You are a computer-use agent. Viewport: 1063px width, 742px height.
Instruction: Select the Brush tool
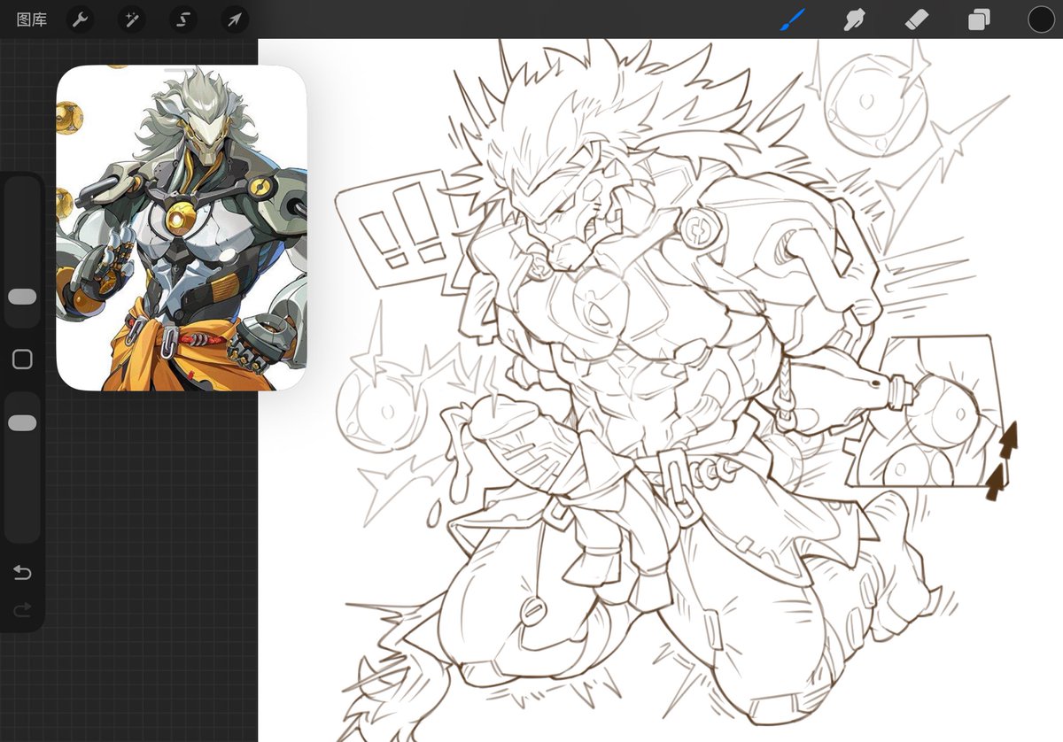click(x=793, y=19)
